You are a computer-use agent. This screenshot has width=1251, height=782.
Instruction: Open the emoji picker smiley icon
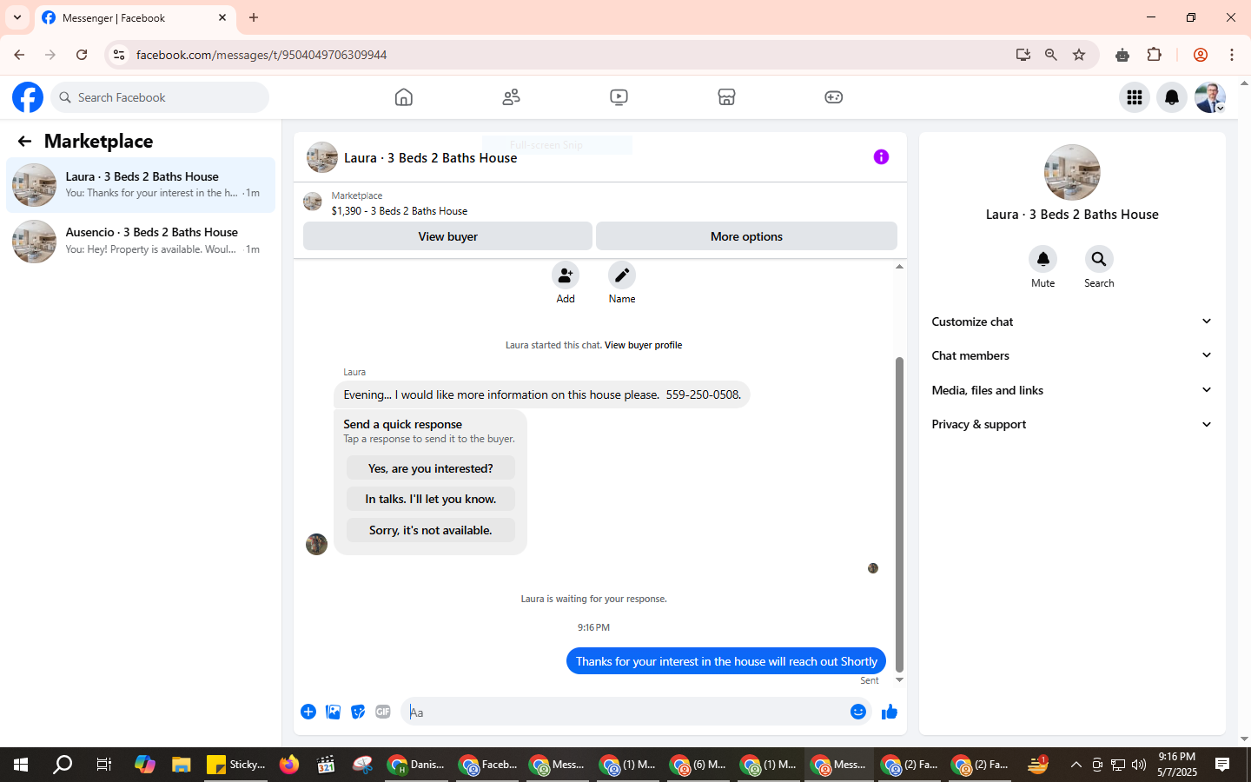[858, 712]
